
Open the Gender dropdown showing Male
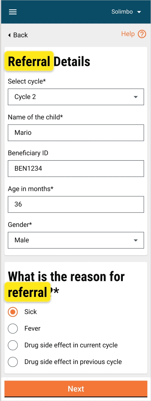(76, 240)
